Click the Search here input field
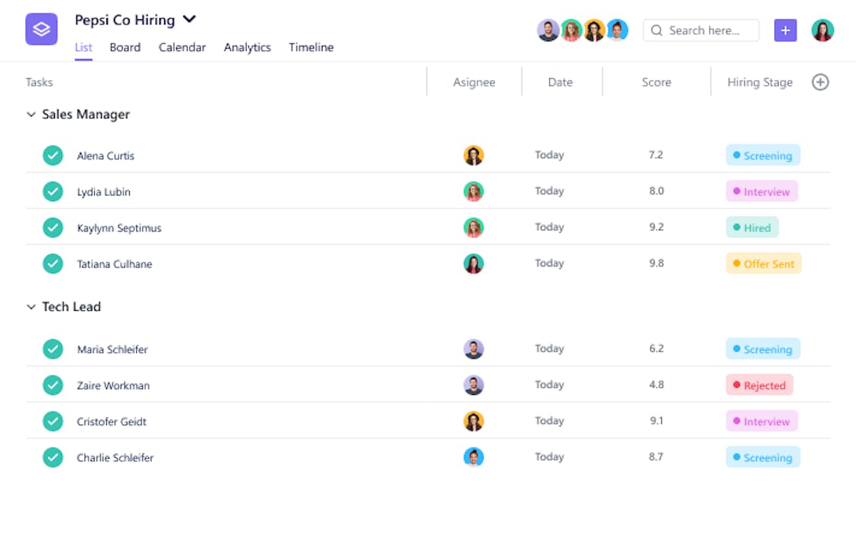 click(701, 30)
